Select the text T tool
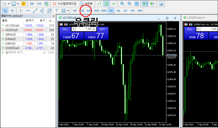Viewport: 218px width, 128px height. (57, 10)
